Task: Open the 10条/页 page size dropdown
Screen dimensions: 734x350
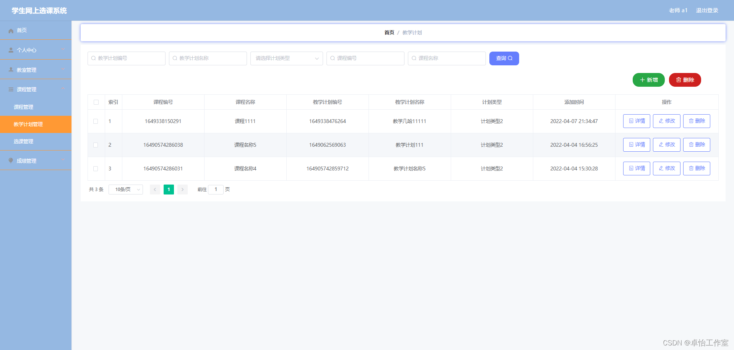Action: click(126, 190)
